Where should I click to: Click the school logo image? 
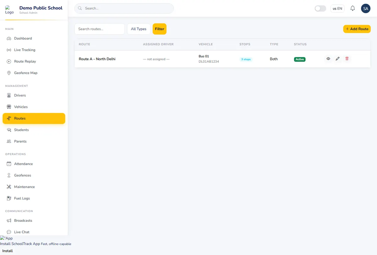click(x=9, y=10)
